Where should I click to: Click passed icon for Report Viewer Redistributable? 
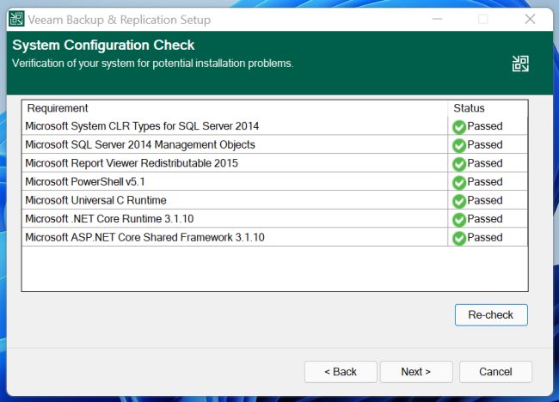[x=459, y=164]
